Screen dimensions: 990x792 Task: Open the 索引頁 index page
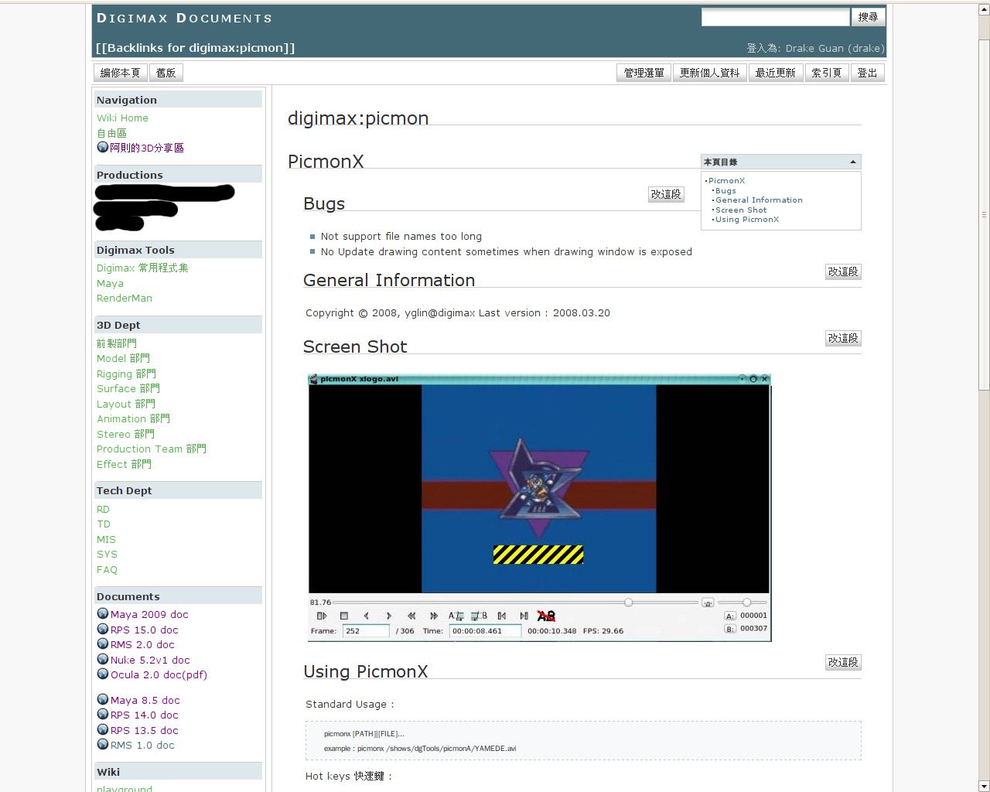[x=826, y=73]
